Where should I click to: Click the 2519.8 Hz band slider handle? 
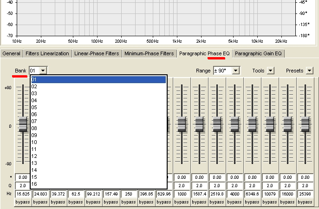(217, 124)
